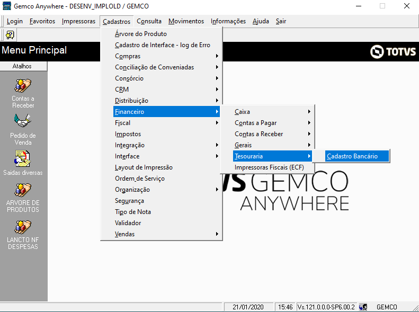This screenshot has height=312, width=419.
Task: Click the date 21/01/2020 in status bar
Action: click(x=248, y=307)
